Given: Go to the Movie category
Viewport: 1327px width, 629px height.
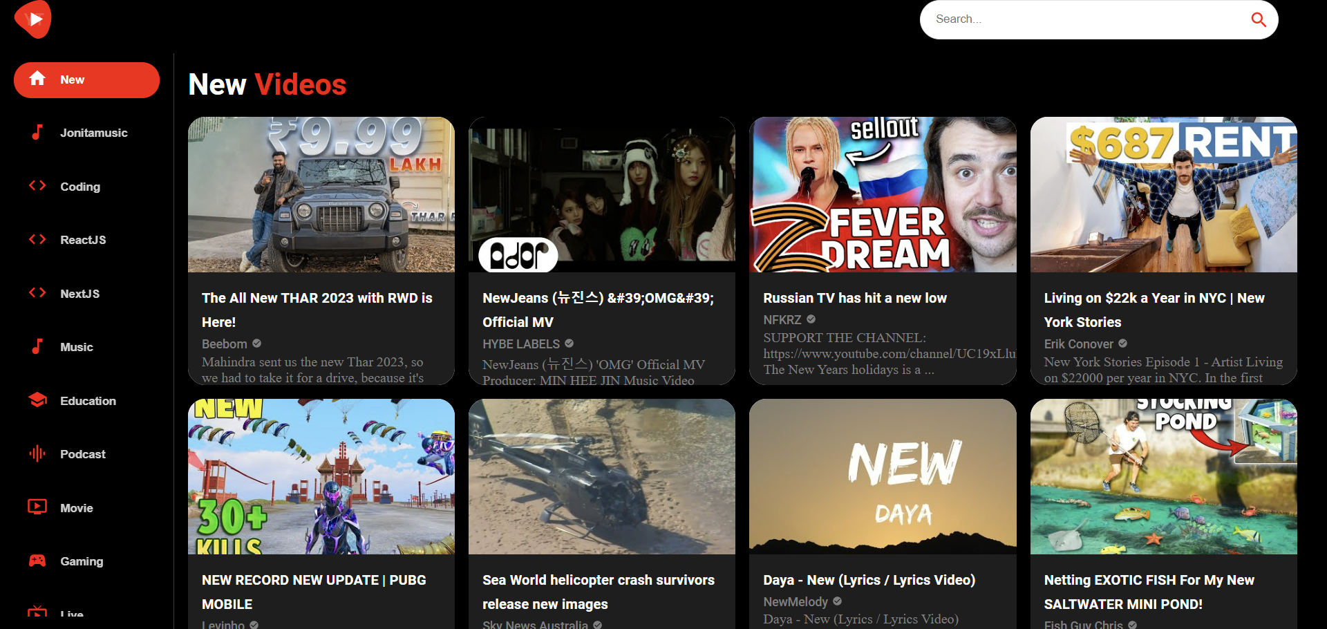Looking at the screenshot, I should tap(86, 508).
